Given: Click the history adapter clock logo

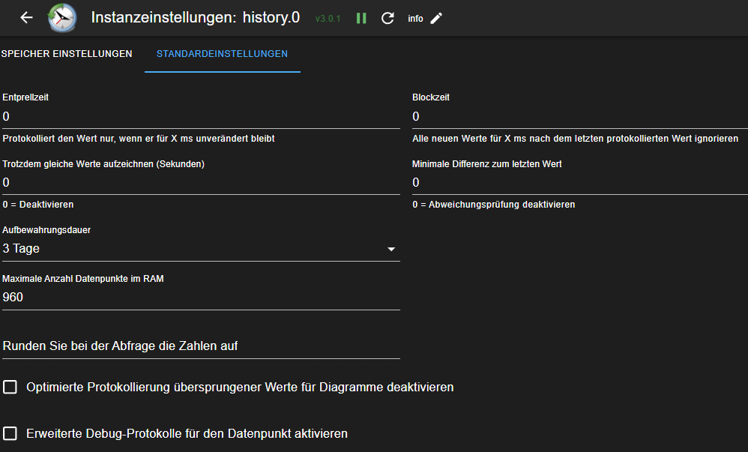Looking at the screenshot, I should pos(62,18).
